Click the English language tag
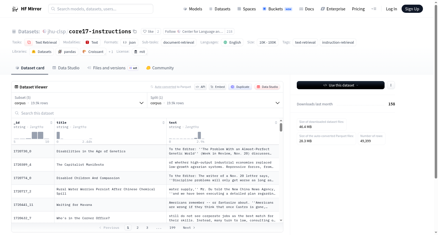The height and width of the screenshot is (235, 438). pyautogui.click(x=232, y=42)
